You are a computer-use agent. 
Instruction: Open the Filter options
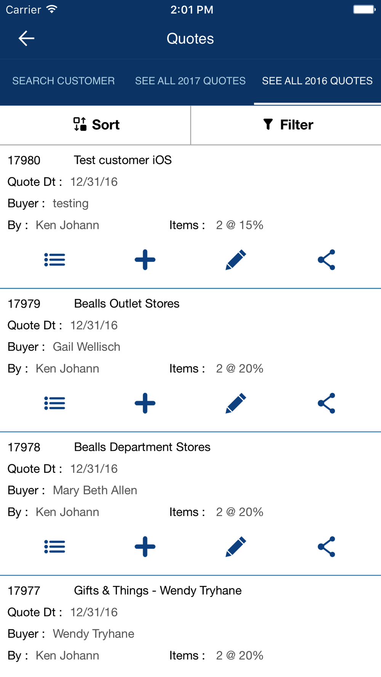tap(288, 125)
